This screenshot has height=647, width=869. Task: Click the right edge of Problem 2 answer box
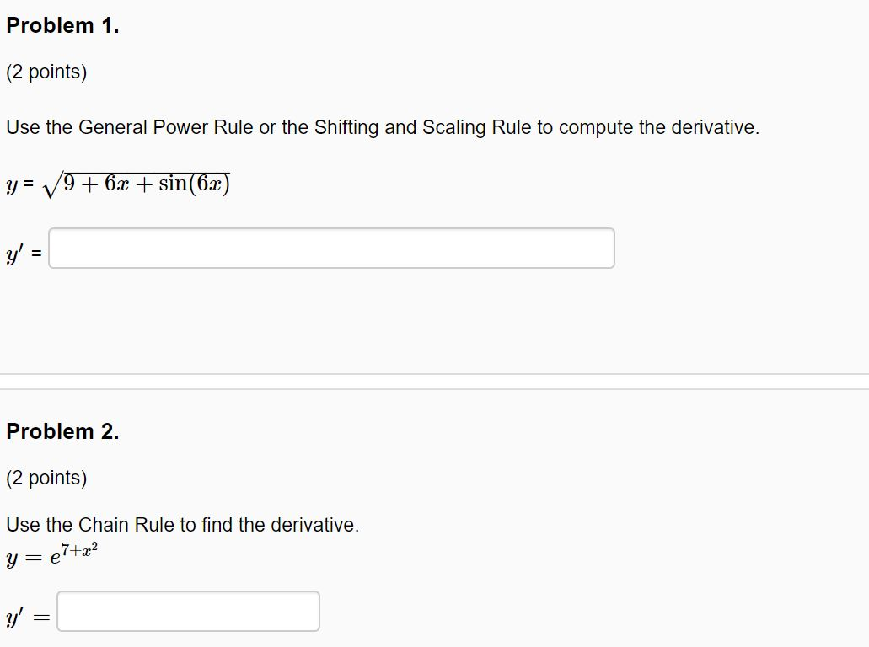318,611
